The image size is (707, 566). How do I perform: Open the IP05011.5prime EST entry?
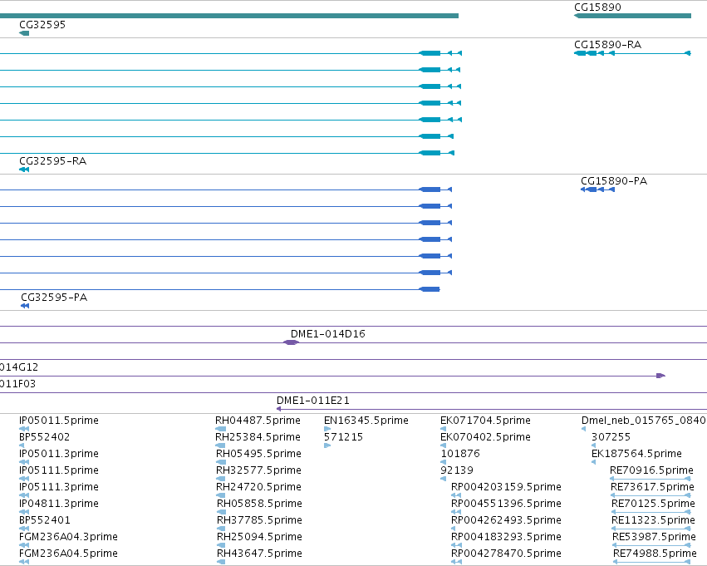click(59, 421)
